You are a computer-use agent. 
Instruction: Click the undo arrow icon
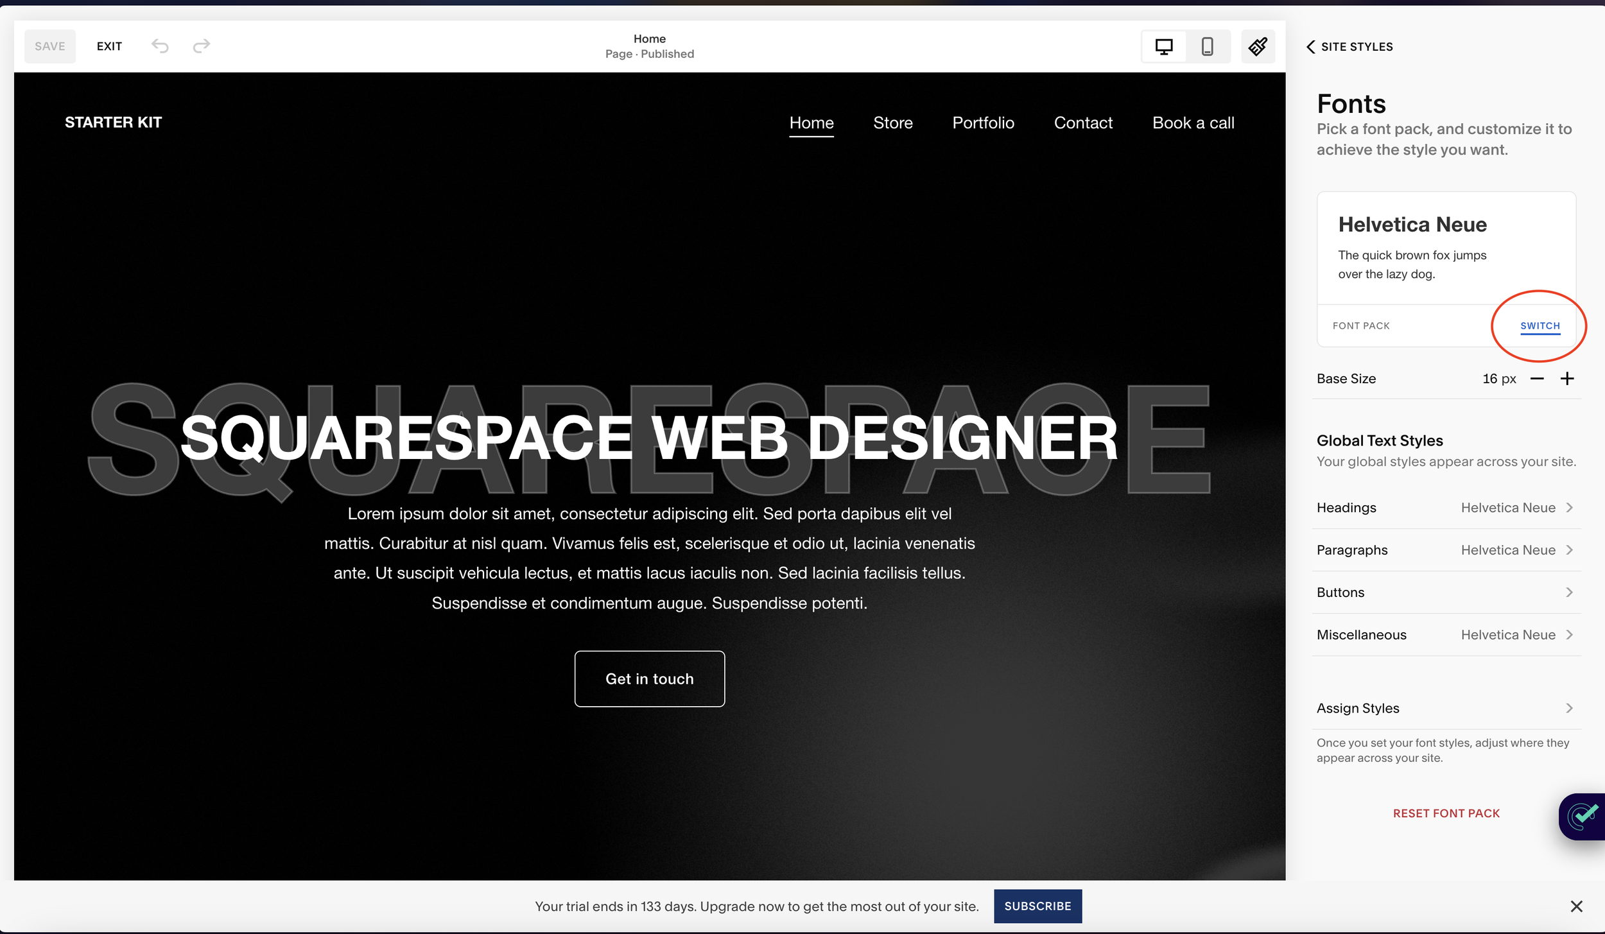click(x=160, y=46)
